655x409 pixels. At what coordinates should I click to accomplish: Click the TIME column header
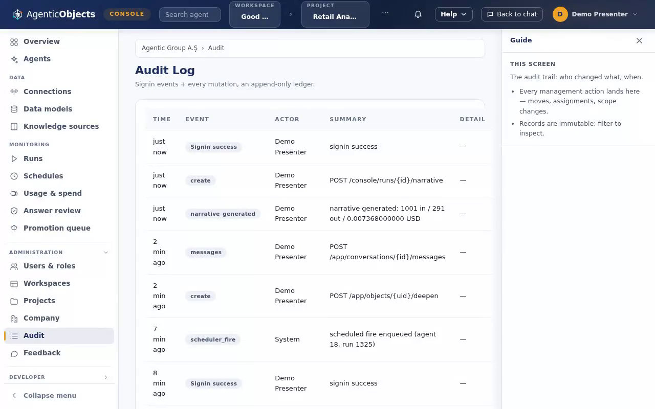[x=162, y=119]
